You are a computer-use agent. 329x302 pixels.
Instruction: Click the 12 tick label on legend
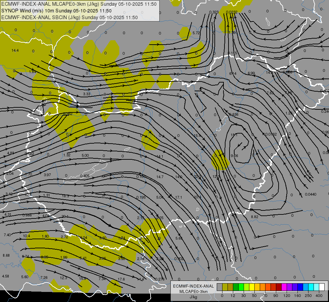click(x=233, y=295)
